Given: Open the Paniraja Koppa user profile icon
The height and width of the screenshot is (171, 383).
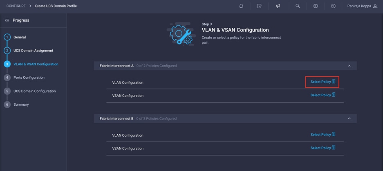Looking at the screenshot, I should coord(375,6).
